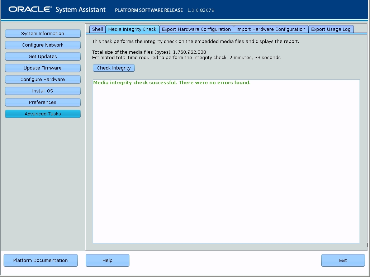Click the Help button
370x277 pixels.
[x=107, y=260]
